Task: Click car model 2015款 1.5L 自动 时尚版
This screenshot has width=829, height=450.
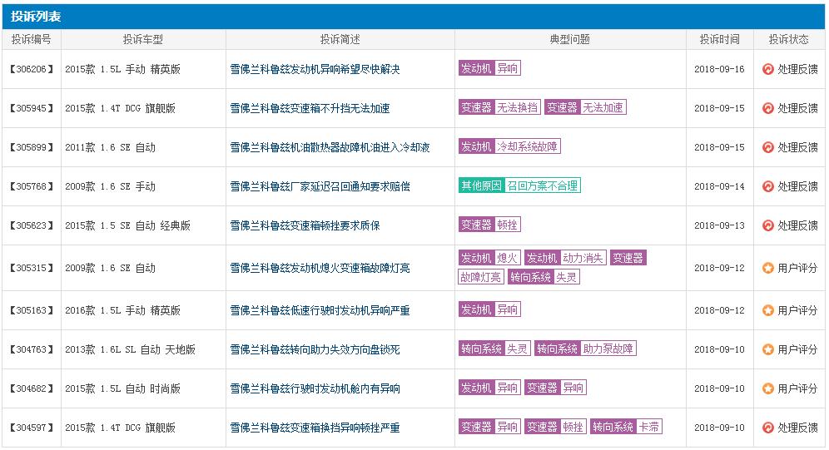Action: click(x=122, y=388)
